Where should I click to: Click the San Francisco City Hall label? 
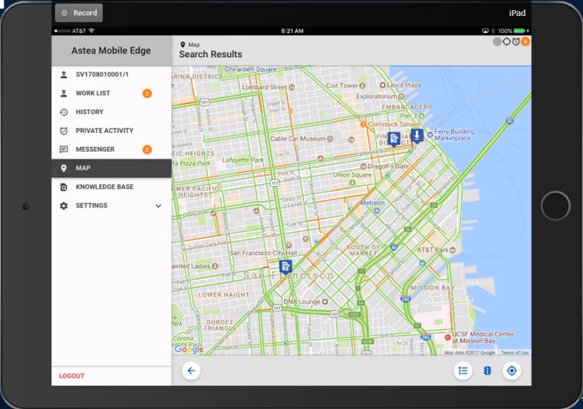click(x=263, y=253)
